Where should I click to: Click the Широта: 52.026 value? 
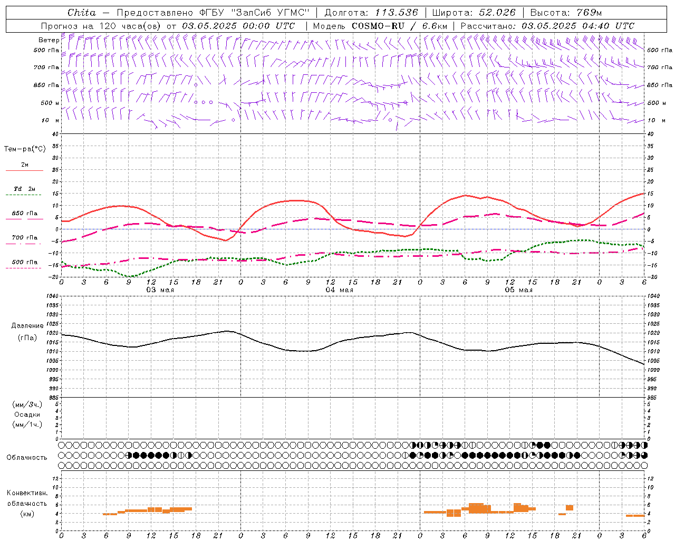coord(474,13)
